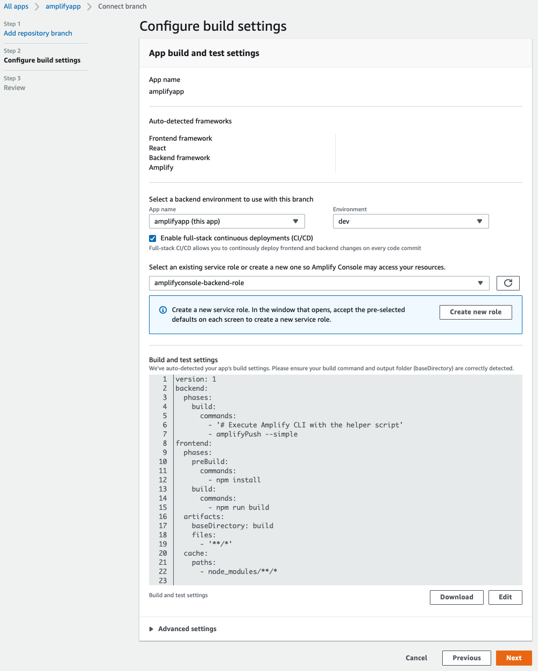Click the 'baseDirectory: build' line
Image resolution: width=538 pixels, height=671 pixels.
click(232, 526)
